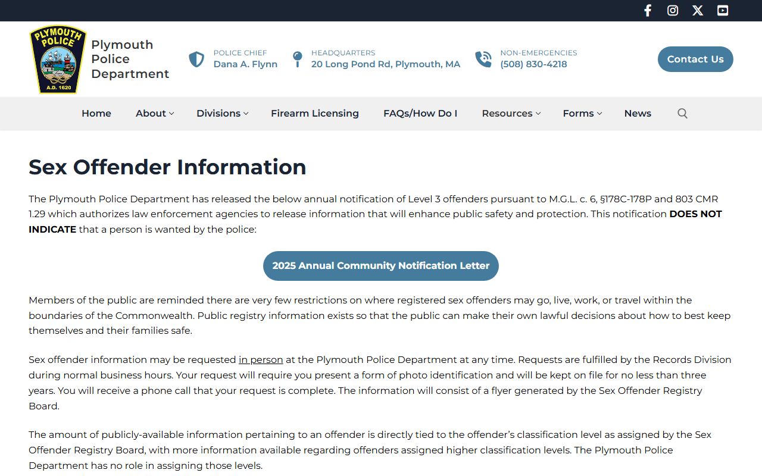Open the FAQs/How Do I nav item
The image size is (762, 476).
click(420, 114)
